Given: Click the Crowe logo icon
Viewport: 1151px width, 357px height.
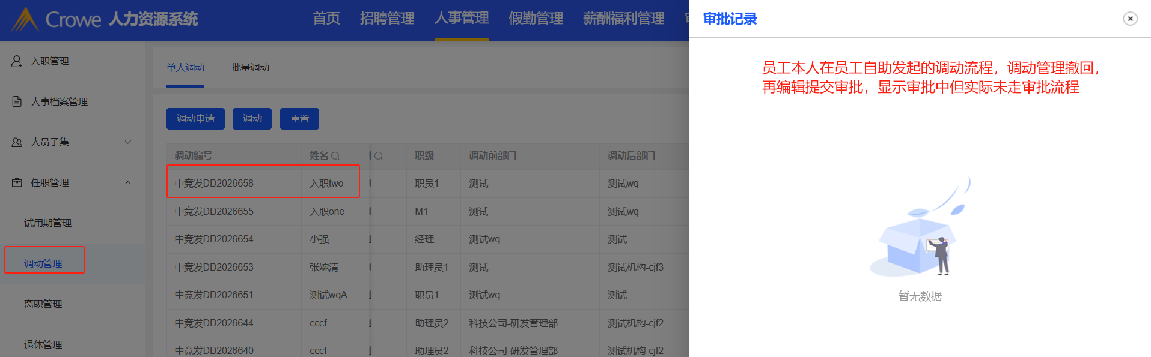Looking at the screenshot, I should click(x=25, y=19).
